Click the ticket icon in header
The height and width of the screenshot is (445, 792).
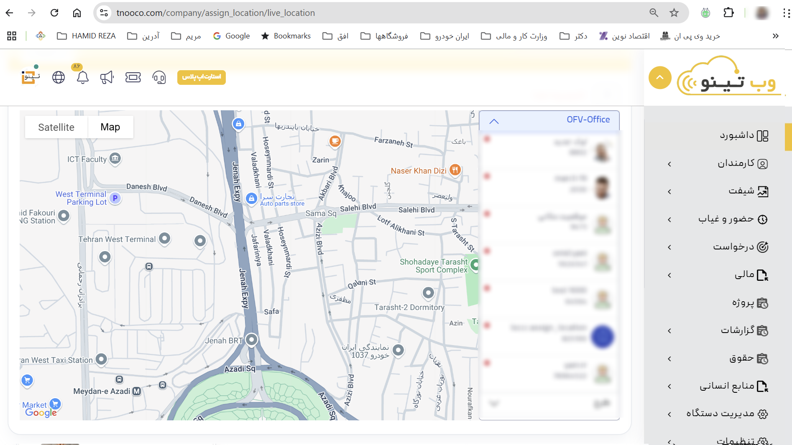133,77
